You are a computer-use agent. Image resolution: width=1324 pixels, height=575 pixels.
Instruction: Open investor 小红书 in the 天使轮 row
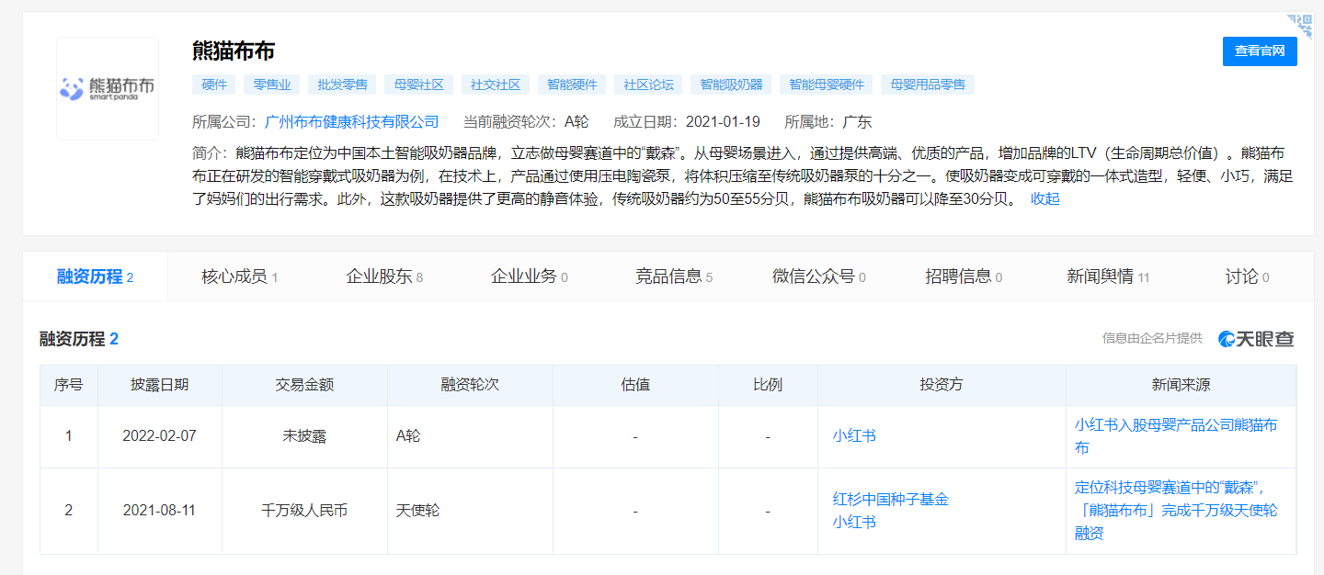point(854,522)
